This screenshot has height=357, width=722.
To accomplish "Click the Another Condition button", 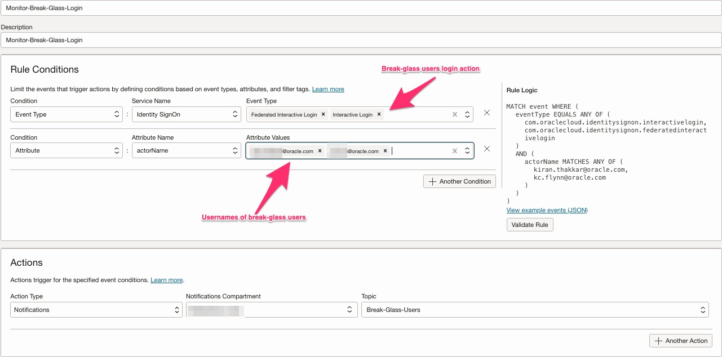I will (460, 181).
